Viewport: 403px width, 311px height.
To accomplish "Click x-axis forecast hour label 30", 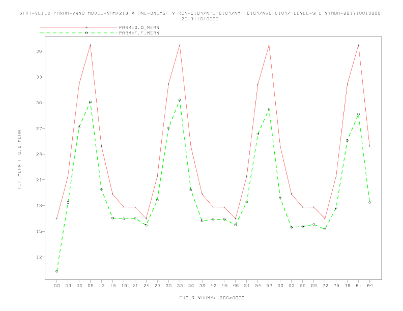I will [168, 286].
